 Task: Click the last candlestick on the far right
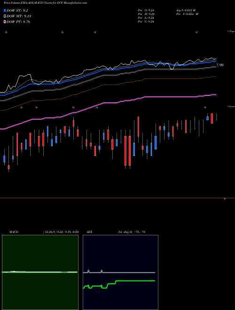point(216,117)
